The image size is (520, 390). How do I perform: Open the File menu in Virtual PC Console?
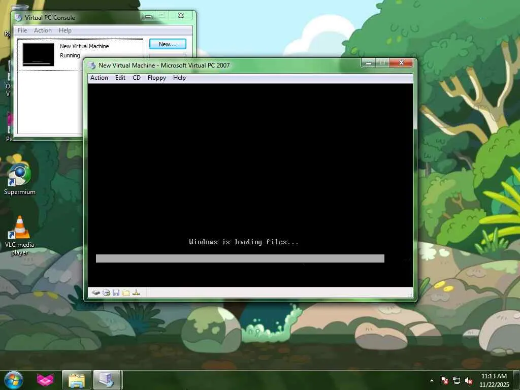click(x=22, y=30)
